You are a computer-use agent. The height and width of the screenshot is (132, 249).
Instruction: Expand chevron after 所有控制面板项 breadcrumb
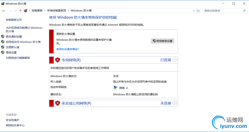pyautogui.click(x=68, y=11)
